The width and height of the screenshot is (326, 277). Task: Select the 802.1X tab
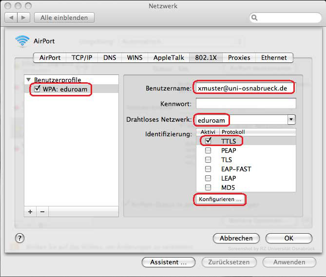tap(206, 57)
